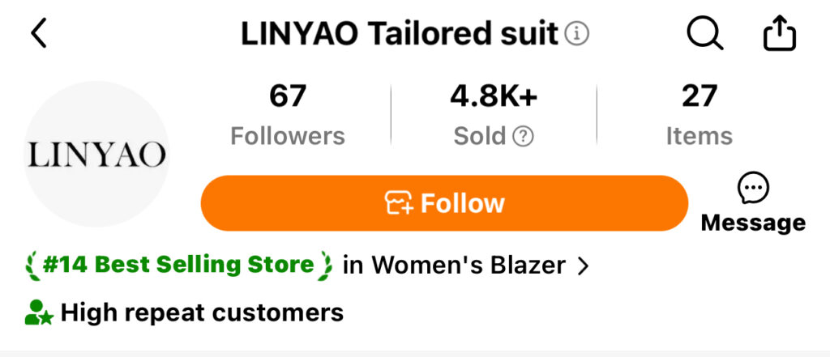Screen dimensions: 830x357
Task: Click info icon beside store name
Action: coord(577,34)
